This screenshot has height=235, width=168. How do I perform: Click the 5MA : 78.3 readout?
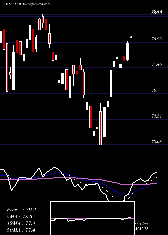pos(19,217)
